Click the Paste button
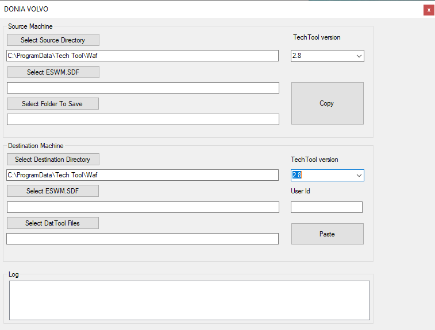The width and height of the screenshot is (435, 330). [x=328, y=234]
